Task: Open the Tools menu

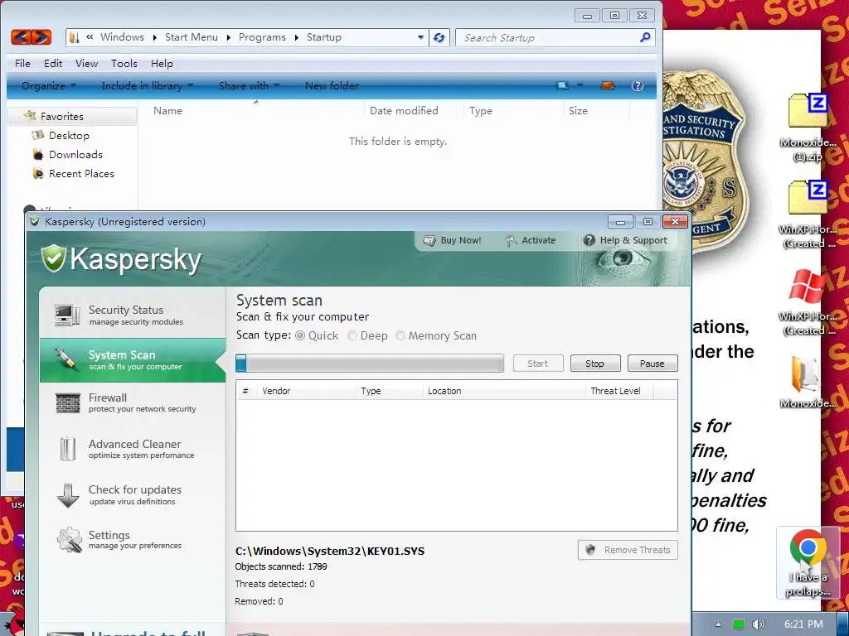Action: [x=124, y=63]
